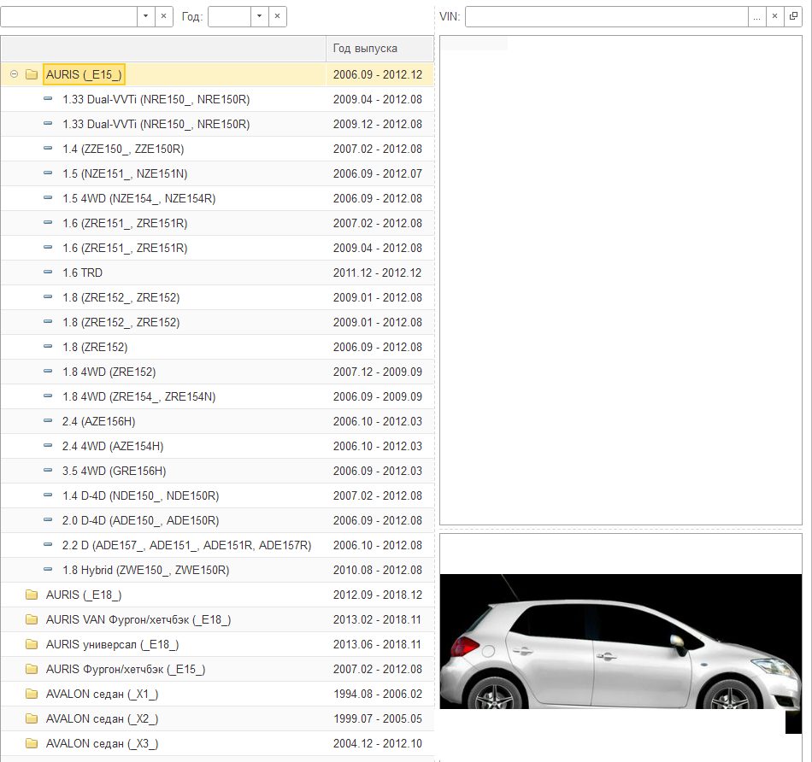
Task: Click the date 2006.09 - 2012.07
Action: pyautogui.click(x=378, y=173)
